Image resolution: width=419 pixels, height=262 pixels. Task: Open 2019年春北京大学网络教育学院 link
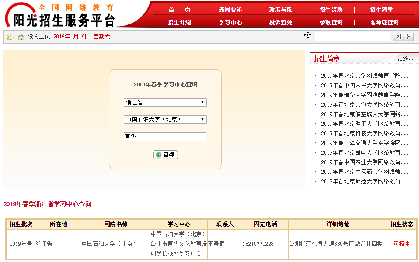point(364,76)
